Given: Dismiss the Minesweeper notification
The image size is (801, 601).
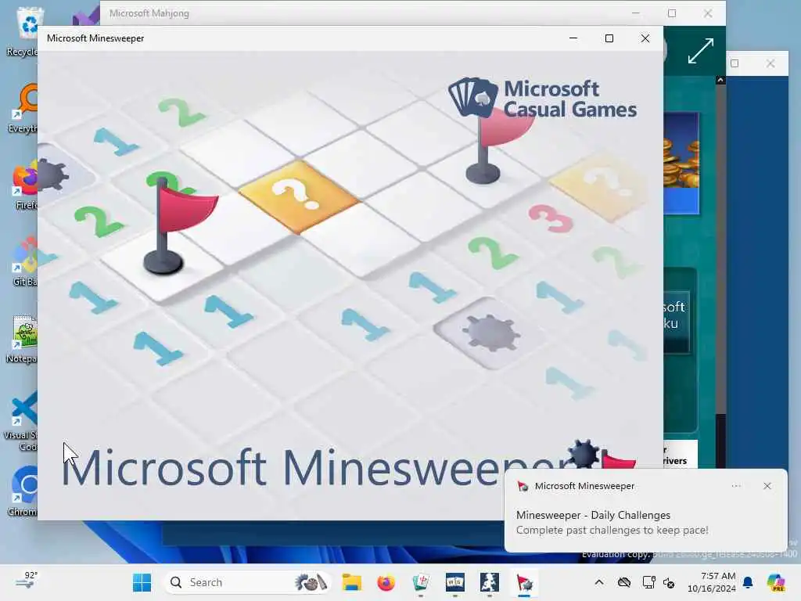Looking at the screenshot, I should (767, 486).
